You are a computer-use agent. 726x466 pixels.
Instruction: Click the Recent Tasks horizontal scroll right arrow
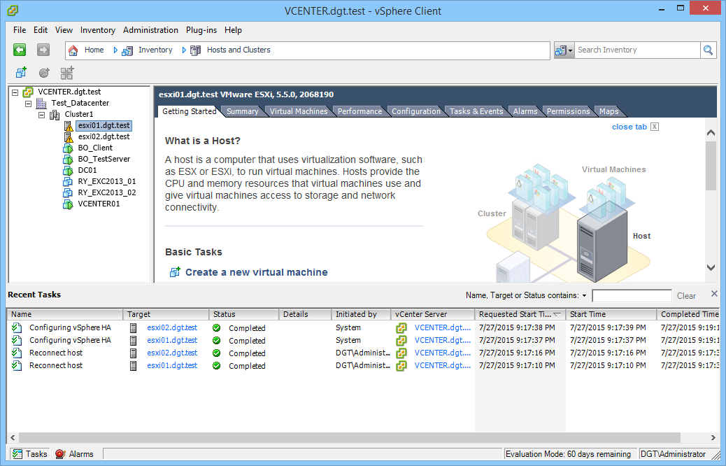[713, 438]
